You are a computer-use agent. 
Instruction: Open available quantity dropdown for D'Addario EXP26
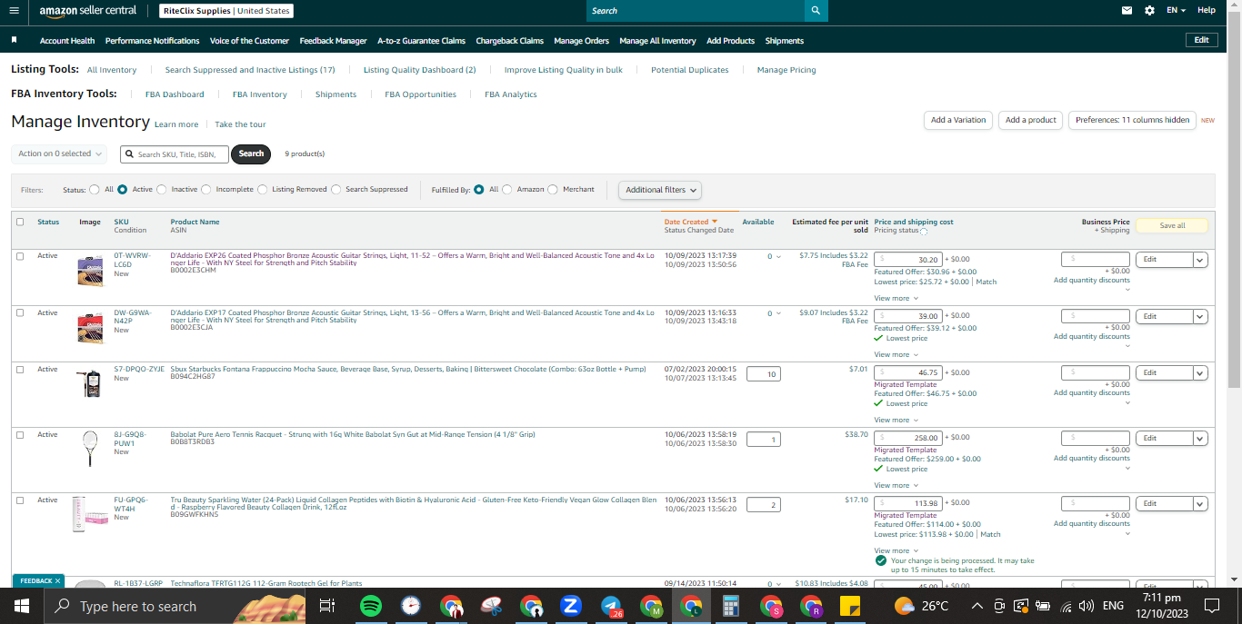pos(774,256)
